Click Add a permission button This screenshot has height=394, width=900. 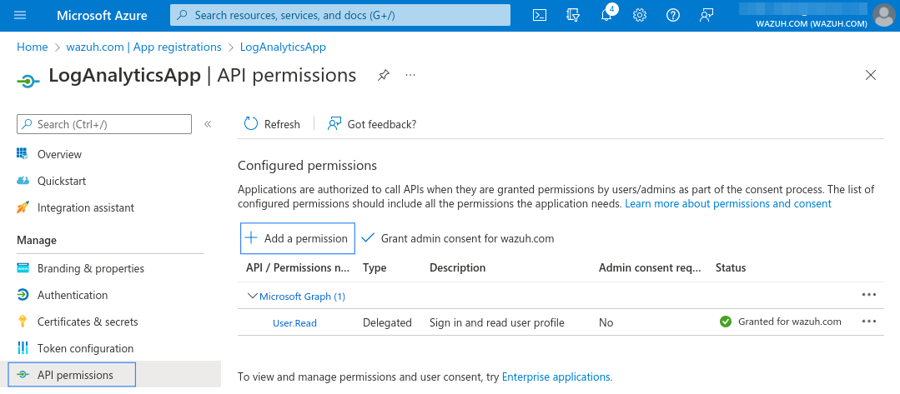tap(297, 238)
